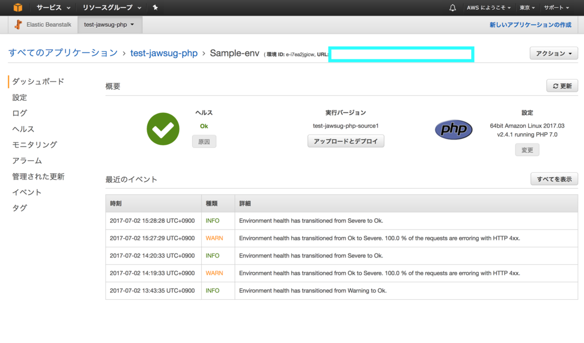The height and width of the screenshot is (343, 584).
Task: Open the 東京 region selector
Action: pyautogui.click(x=527, y=7)
